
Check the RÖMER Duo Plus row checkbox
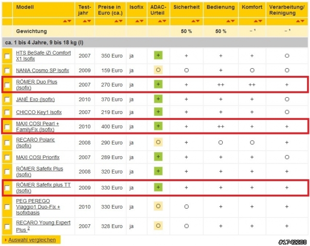coord(7,85)
